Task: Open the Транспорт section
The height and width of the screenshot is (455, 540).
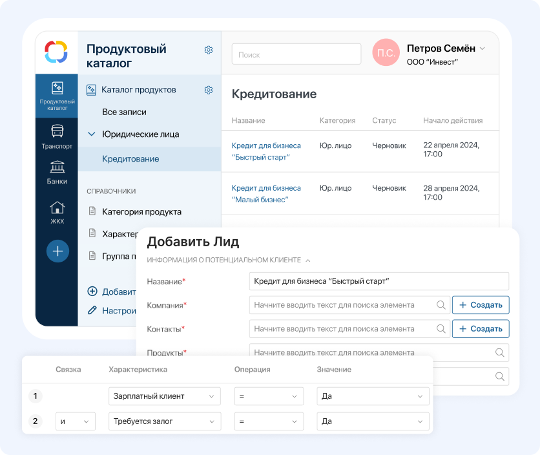Action: pos(57,136)
